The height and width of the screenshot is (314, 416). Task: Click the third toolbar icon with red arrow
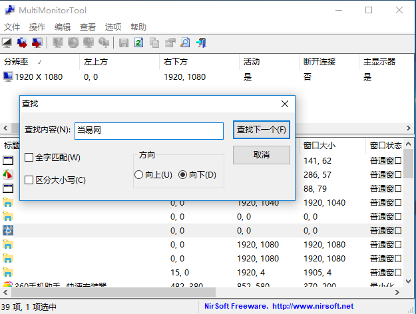coord(38,43)
